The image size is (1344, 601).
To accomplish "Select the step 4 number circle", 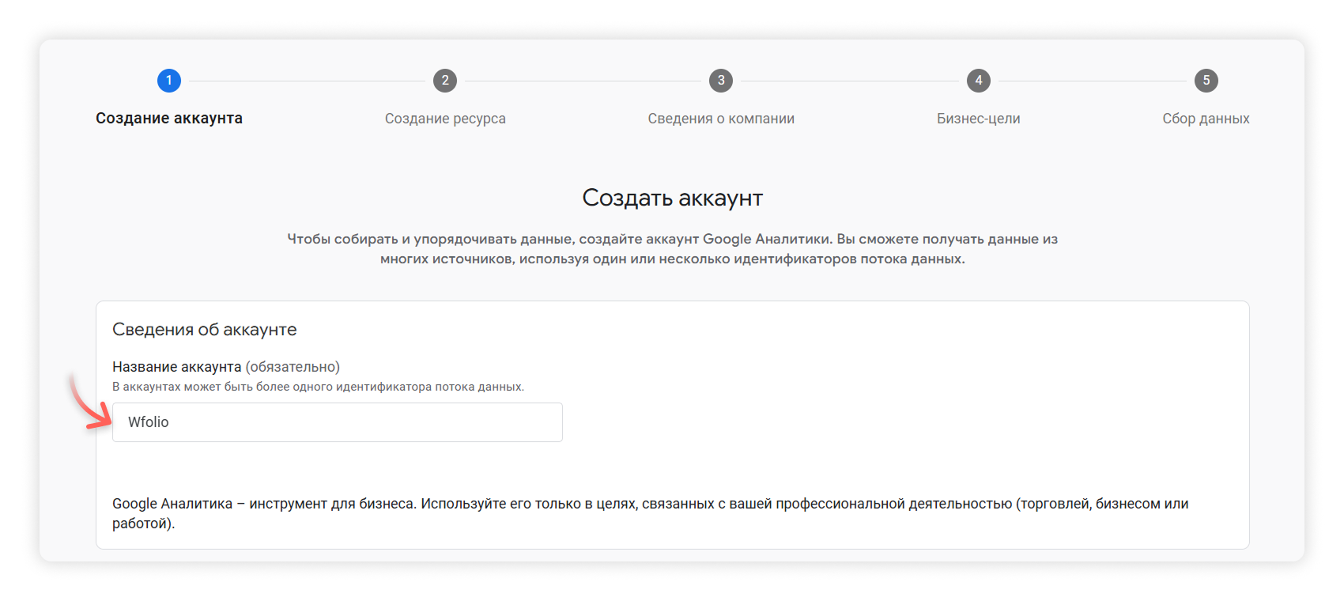I will pyautogui.click(x=979, y=81).
